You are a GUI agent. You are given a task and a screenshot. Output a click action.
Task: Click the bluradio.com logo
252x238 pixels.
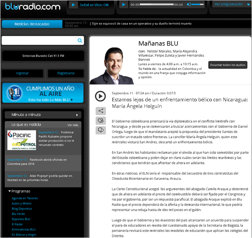pyautogui.click(x=33, y=7)
